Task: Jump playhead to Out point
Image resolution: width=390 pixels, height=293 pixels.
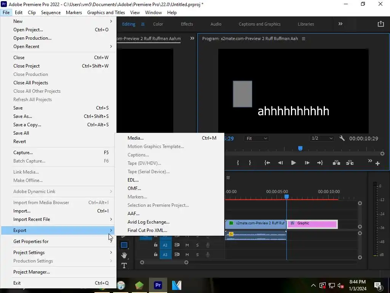Action: coord(320,163)
